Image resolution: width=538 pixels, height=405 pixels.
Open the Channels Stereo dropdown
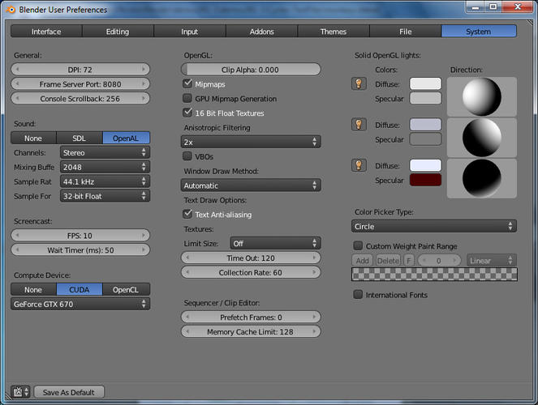pyautogui.click(x=105, y=153)
